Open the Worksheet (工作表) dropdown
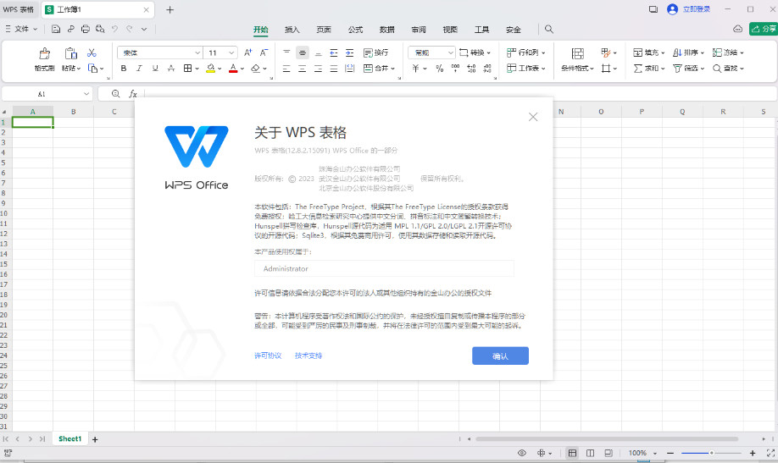The image size is (778, 463). (x=526, y=69)
